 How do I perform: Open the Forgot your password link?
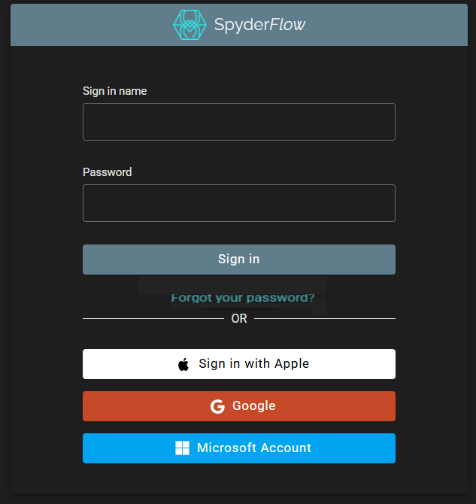pyautogui.click(x=243, y=298)
